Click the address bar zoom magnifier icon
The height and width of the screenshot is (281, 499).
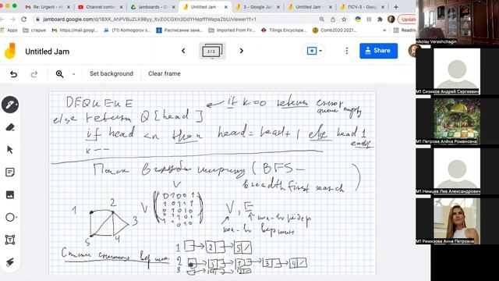coord(322,19)
